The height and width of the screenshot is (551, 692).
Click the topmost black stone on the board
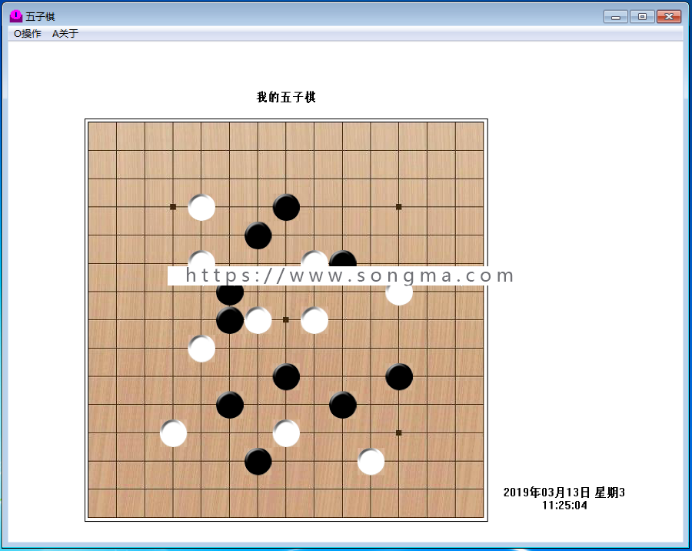click(x=287, y=207)
